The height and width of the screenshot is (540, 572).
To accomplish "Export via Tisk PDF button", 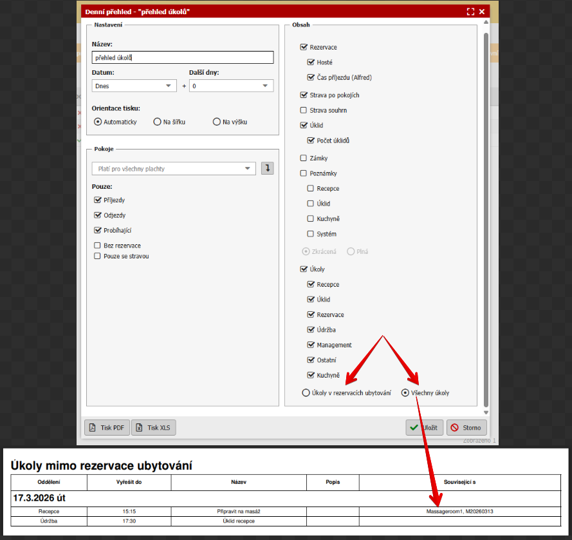I will click(107, 427).
